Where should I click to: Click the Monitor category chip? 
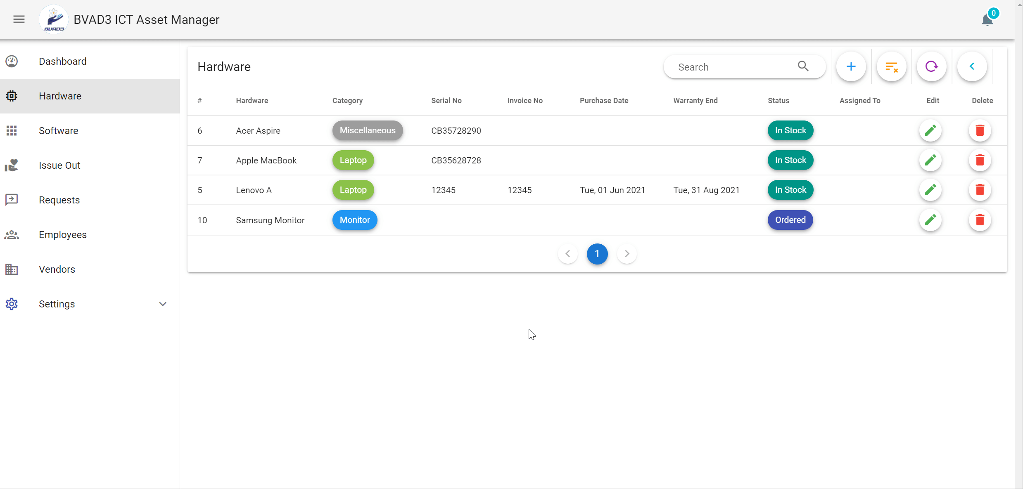point(354,220)
